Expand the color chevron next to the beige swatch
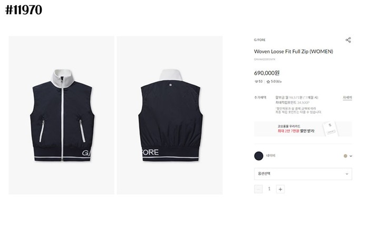Viewport: 369px width, 236px height. [x=351, y=156]
